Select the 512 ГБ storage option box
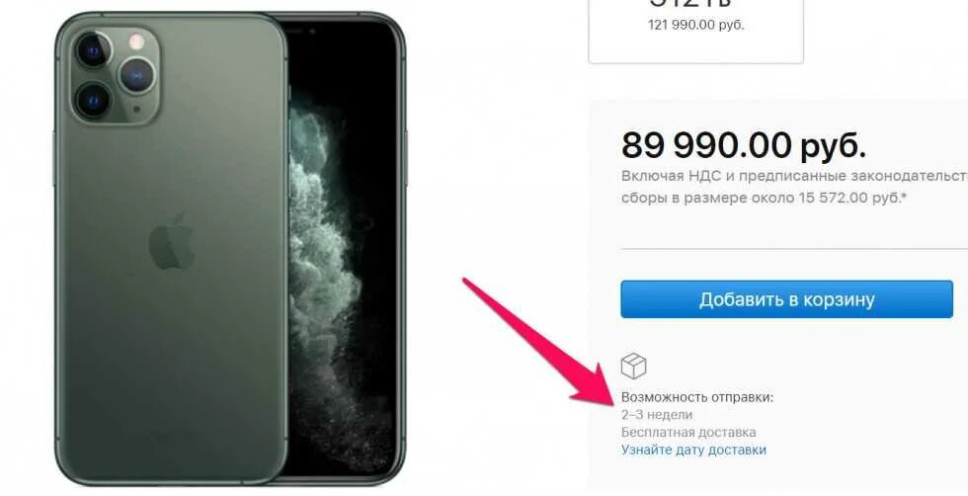968x496 pixels. tap(695, 31)
